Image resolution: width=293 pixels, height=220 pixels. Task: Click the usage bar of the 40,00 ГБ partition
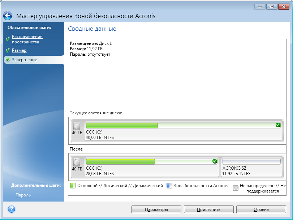click(183, 125)
